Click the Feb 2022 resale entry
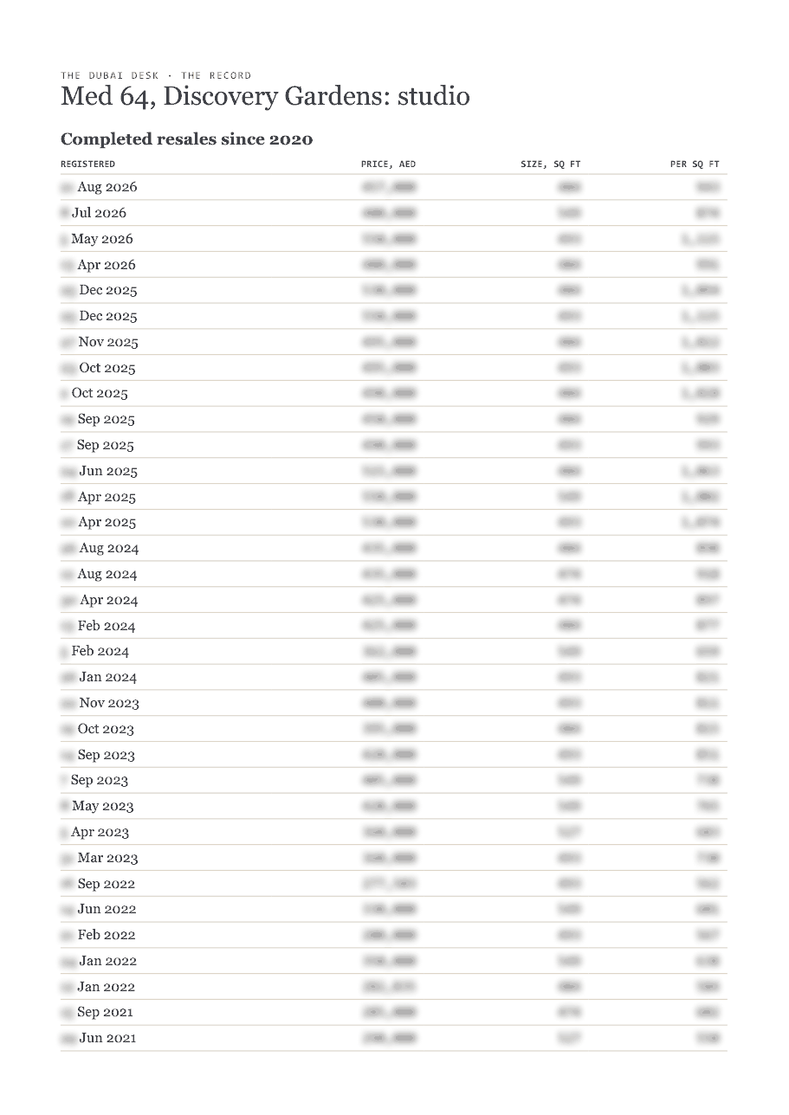Image resolution: width=789 pixels, height=1115 pixels. [394, 935]
